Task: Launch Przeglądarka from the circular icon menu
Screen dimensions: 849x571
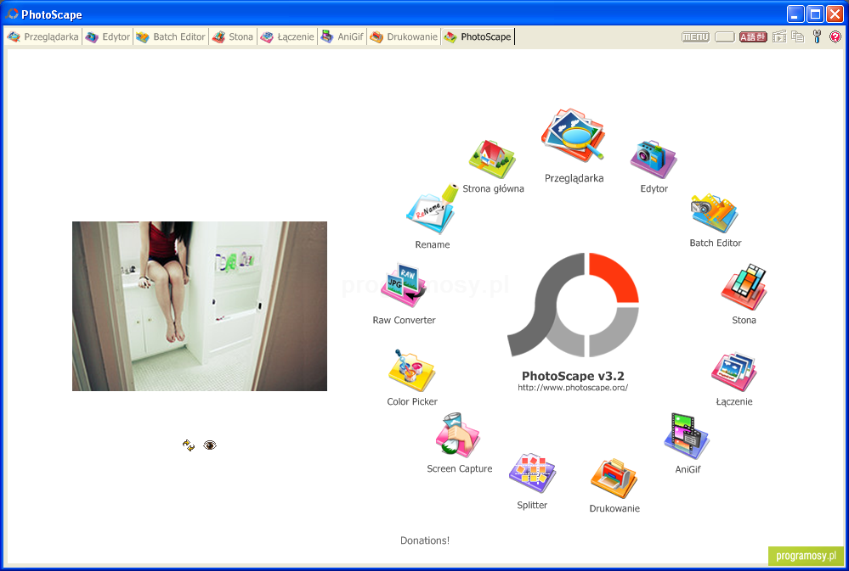Action: (x=573, y=135)
